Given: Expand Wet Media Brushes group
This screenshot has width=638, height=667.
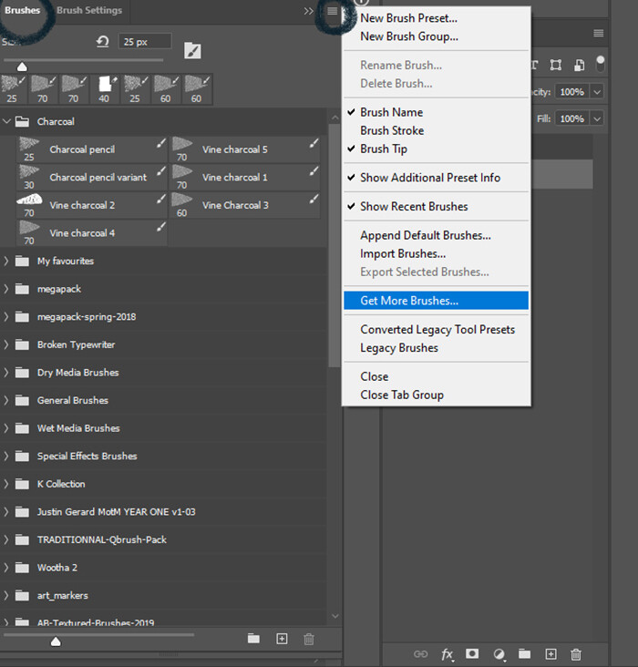Looking at the screenshot, I should [x=6, y=428].
